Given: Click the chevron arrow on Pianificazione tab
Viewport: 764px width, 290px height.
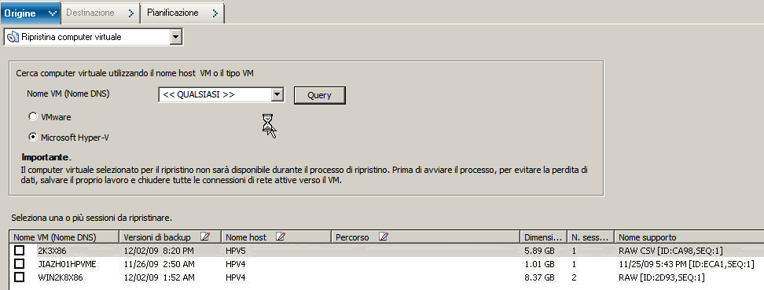Looking at the screenshot, I should click(x=215, y=13).
